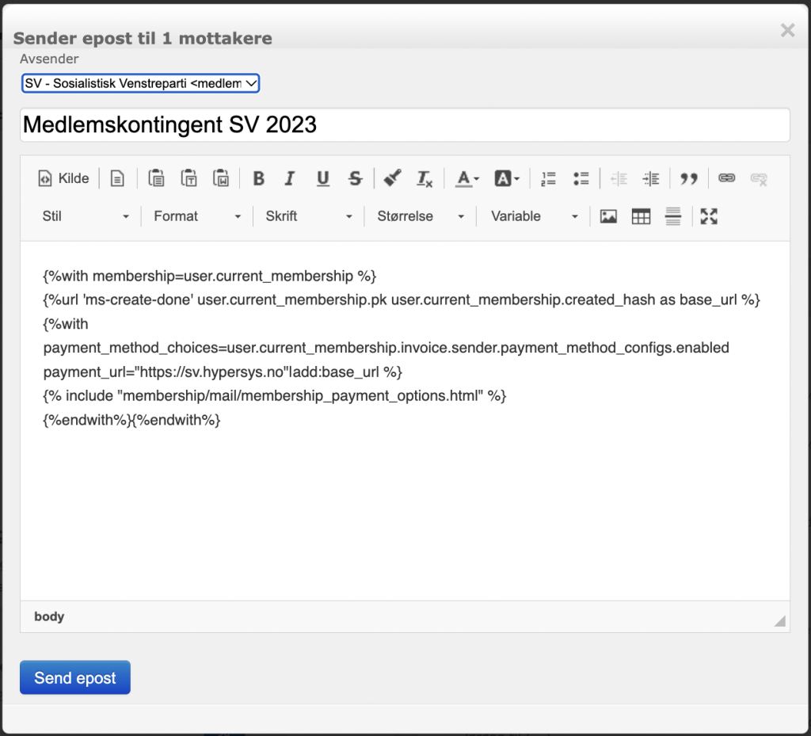Click the Templates document icon
Viewport: 811px width, 736px height.
point(117,178)
